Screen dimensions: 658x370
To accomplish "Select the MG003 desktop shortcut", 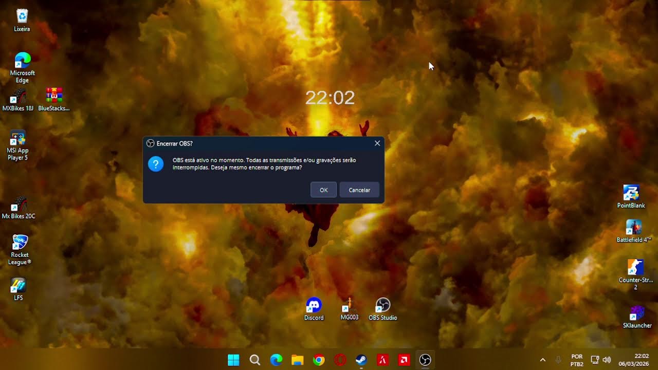I will click(x=350, y=309).
